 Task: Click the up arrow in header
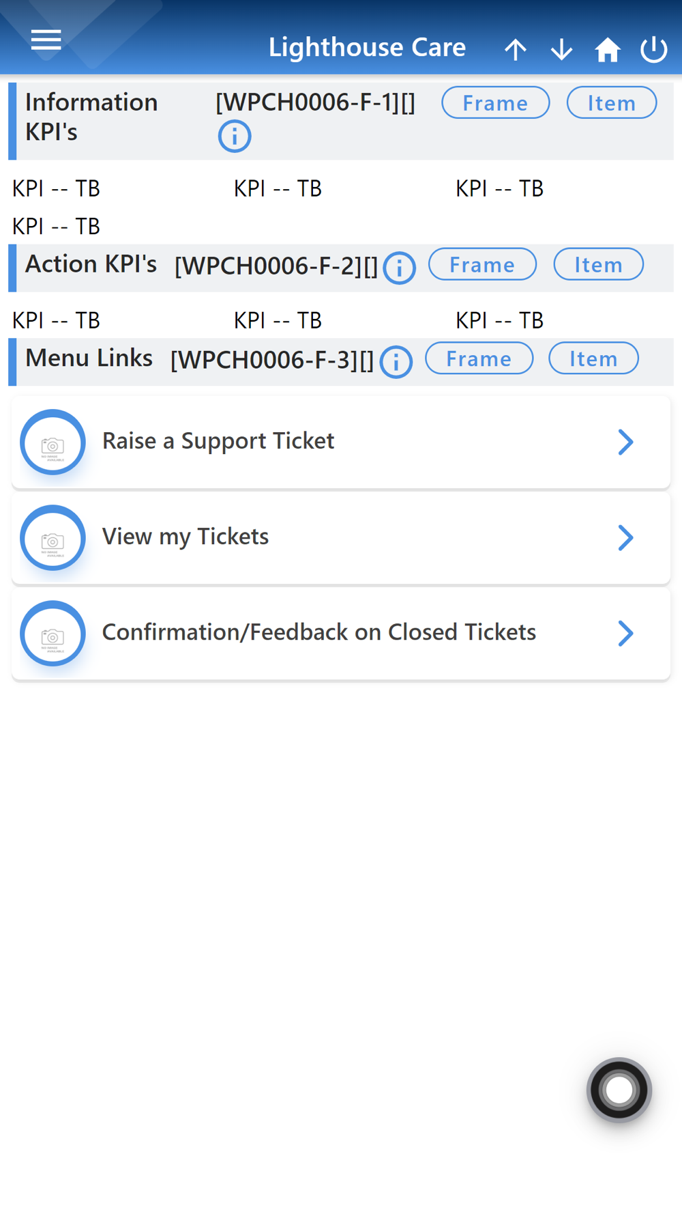click(516, 49)
